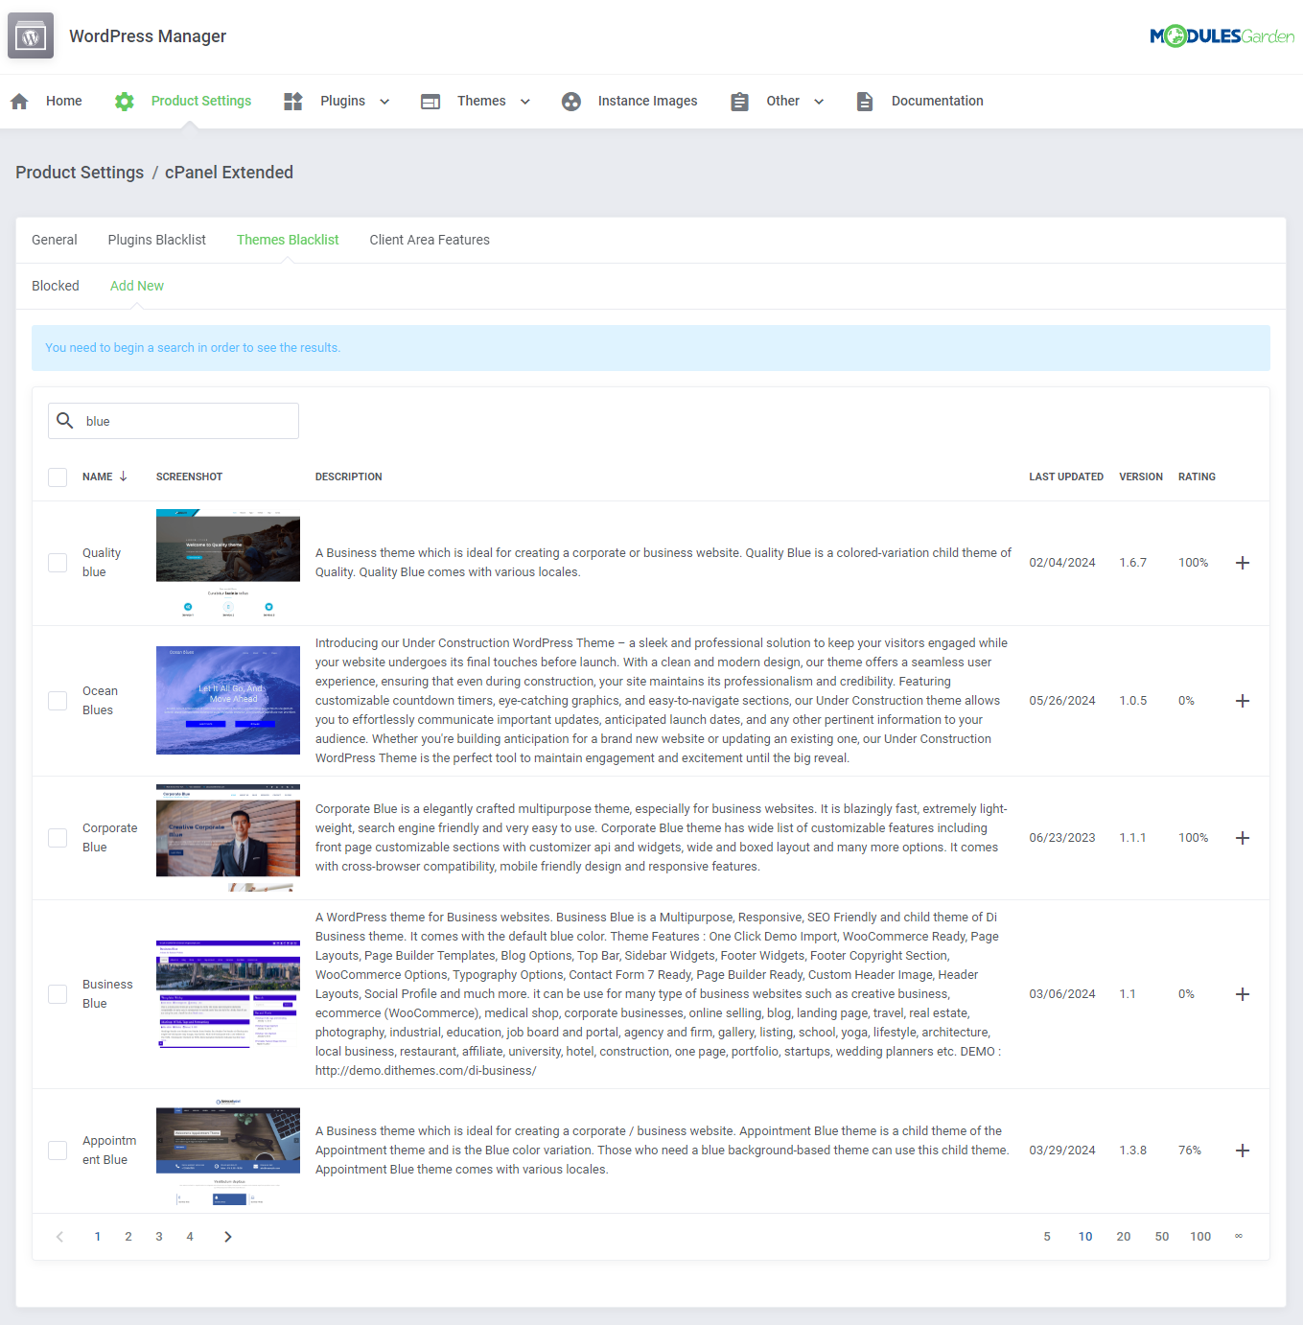
Task: Open the Blocked tab
Action: [55, 286]
